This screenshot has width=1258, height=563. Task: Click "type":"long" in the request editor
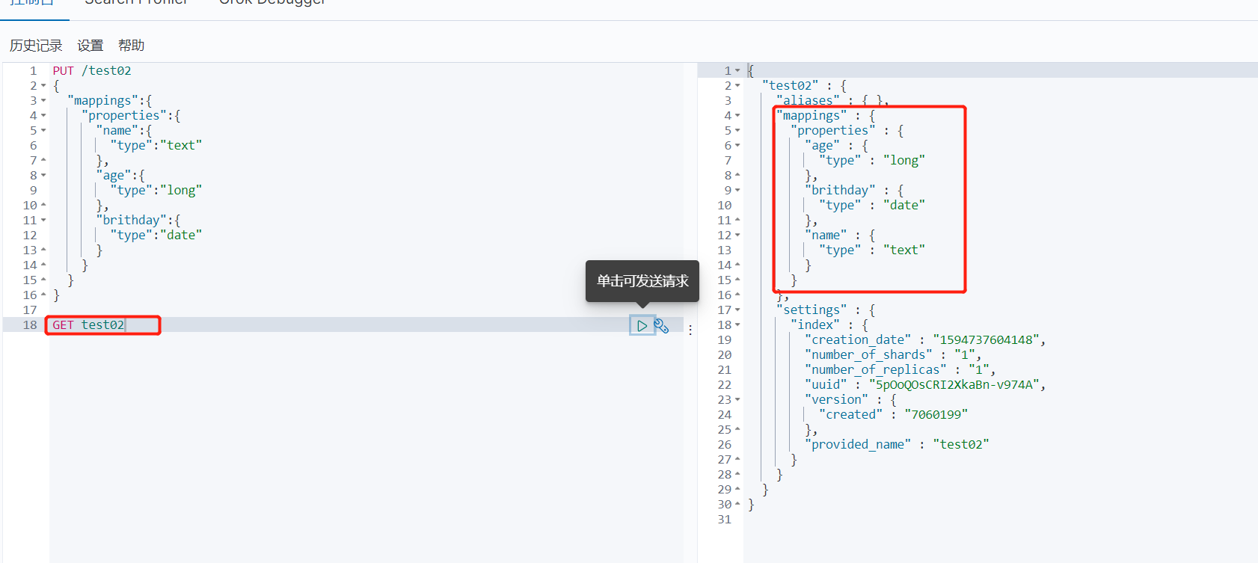pyautogui.click(x=156, y=191)
